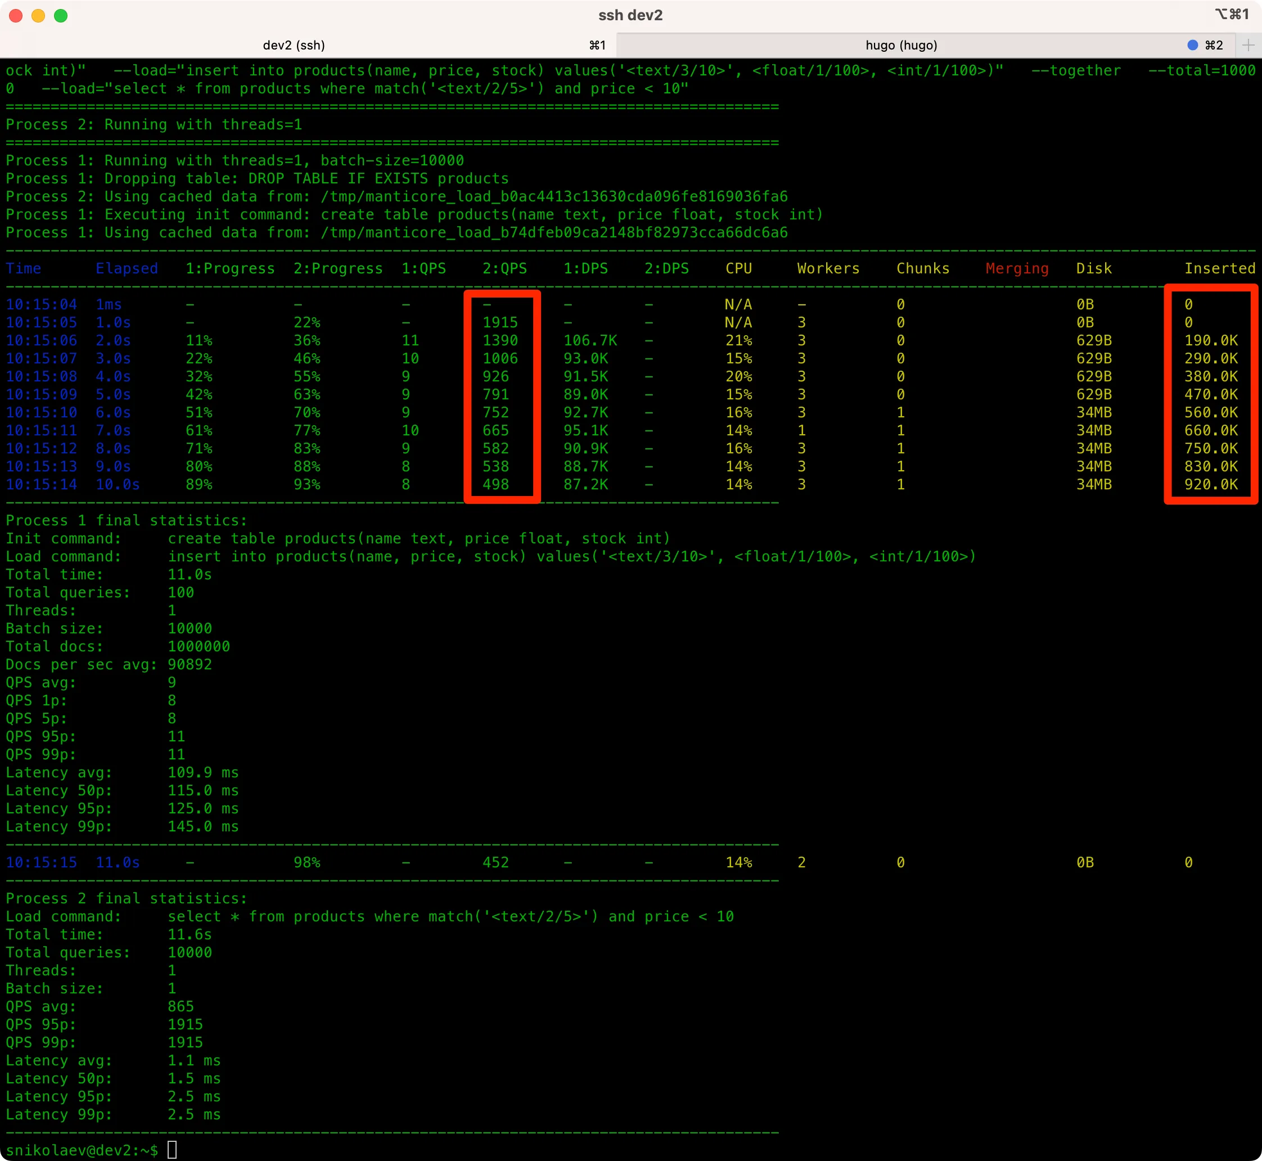Click the elapsed value 5.0s
This screenshot has height=1161, width=1262.
(x=113, y=394)
